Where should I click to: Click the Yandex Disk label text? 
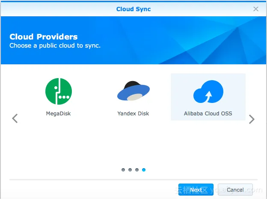pyautogui.click(x=133, y=114)
